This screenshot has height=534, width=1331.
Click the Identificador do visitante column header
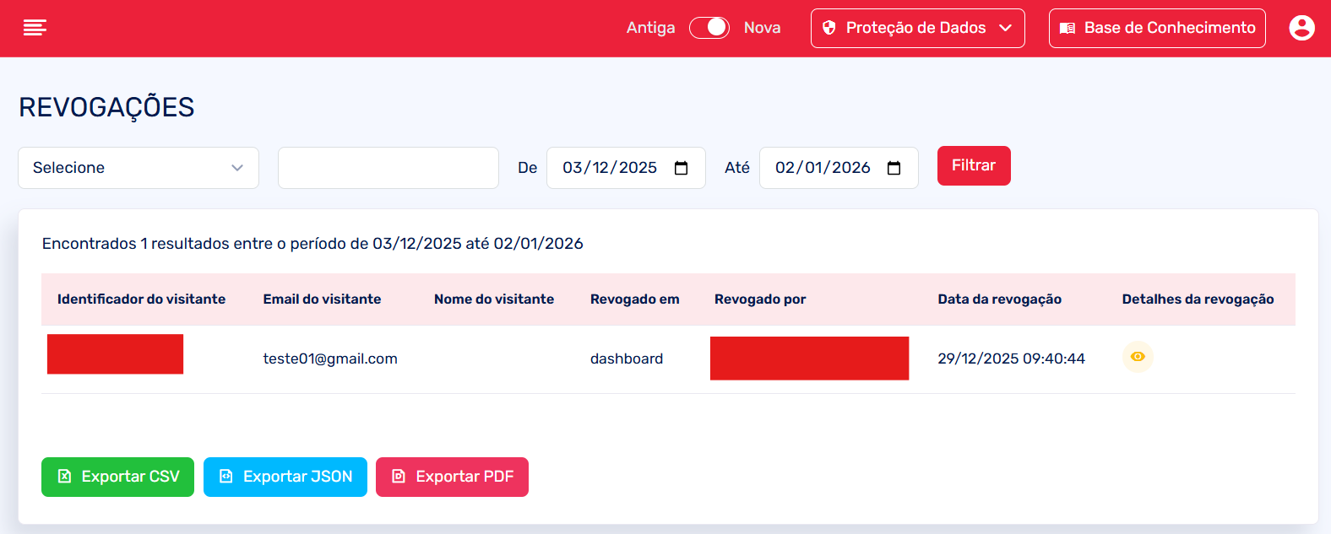click(x=141, y=299)
